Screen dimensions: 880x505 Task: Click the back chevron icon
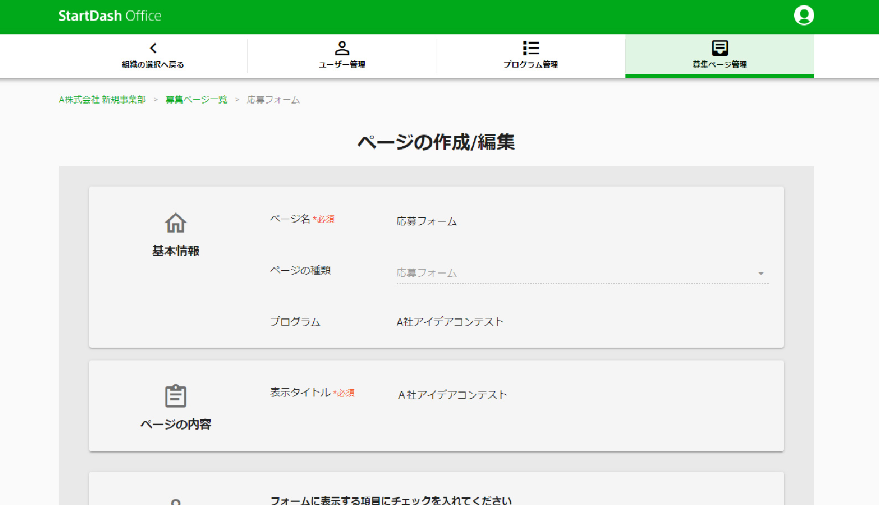[x=153, y=48]
